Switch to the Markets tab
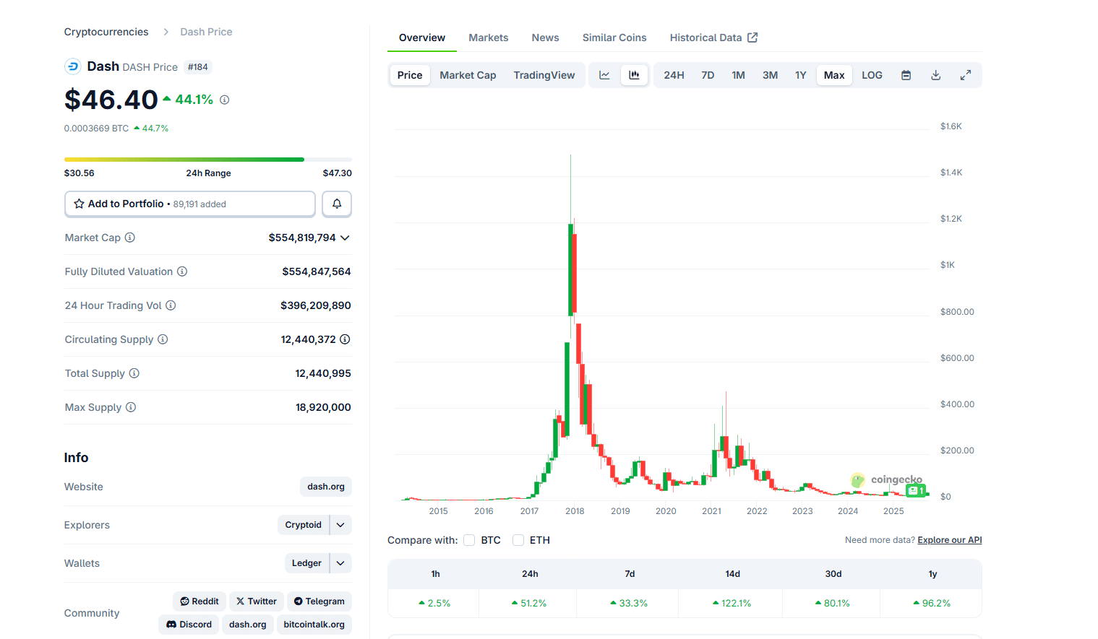The width and height of the screenshot is (1098, 639). pos(488,37)
